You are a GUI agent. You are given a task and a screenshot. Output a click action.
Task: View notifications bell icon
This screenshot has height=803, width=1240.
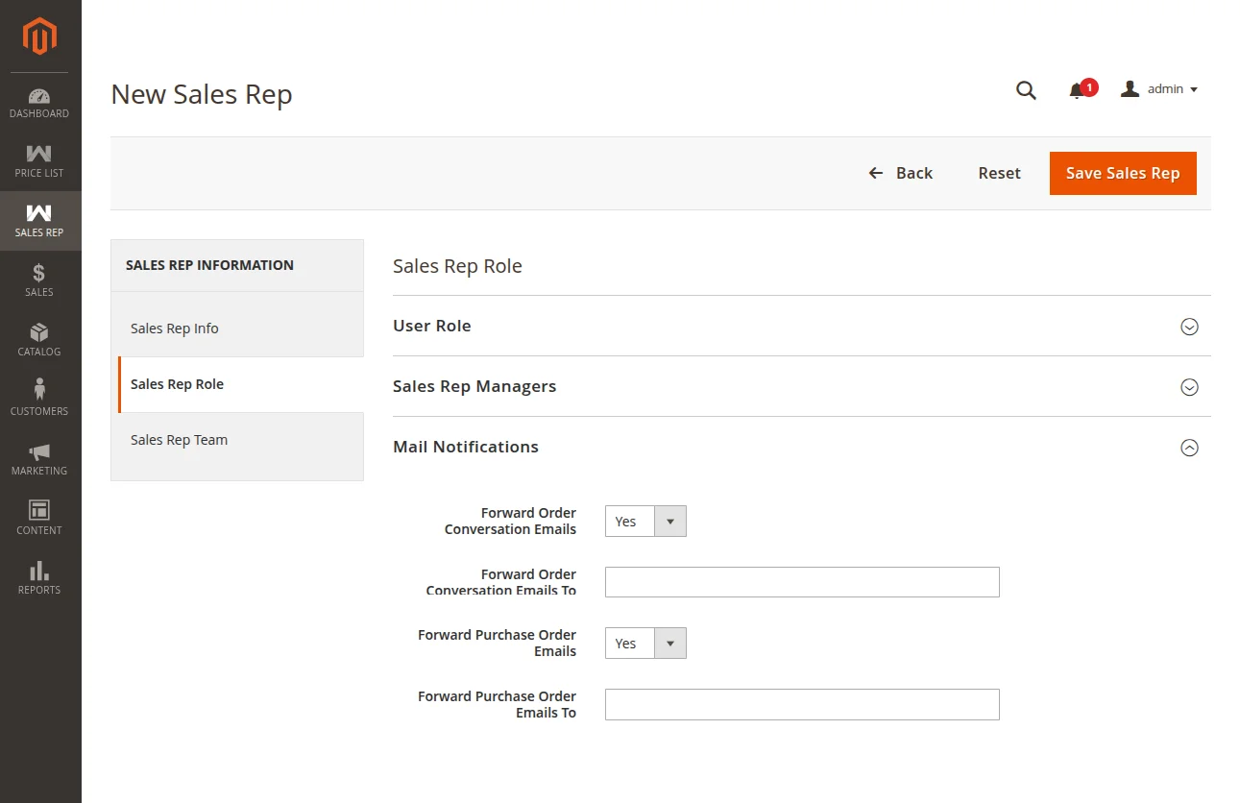(1078, 90)
